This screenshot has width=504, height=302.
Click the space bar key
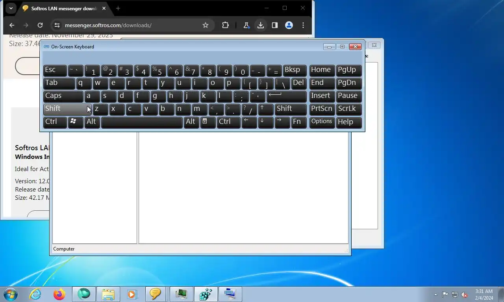point(142,122)
